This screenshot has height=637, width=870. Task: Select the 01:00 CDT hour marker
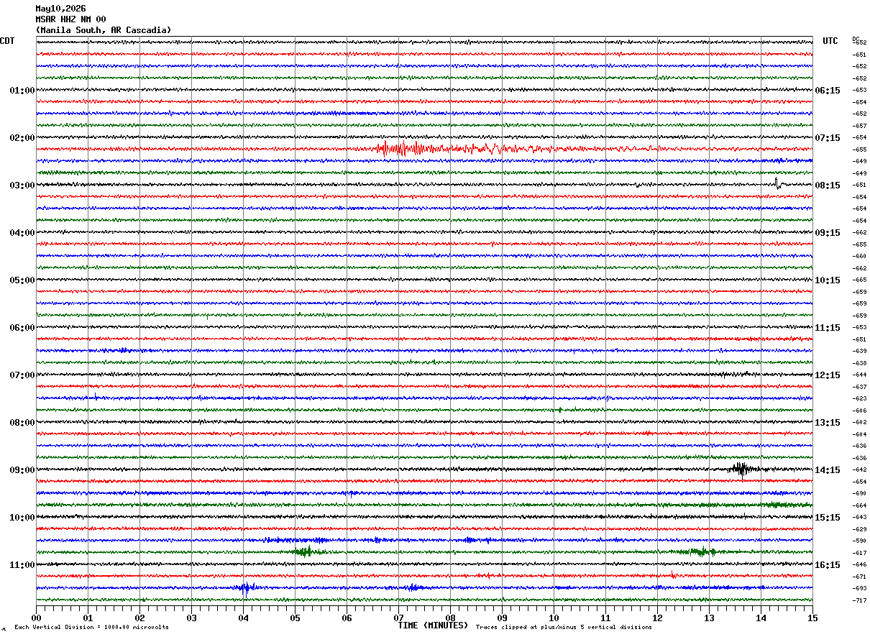click(x=22, y=91)
